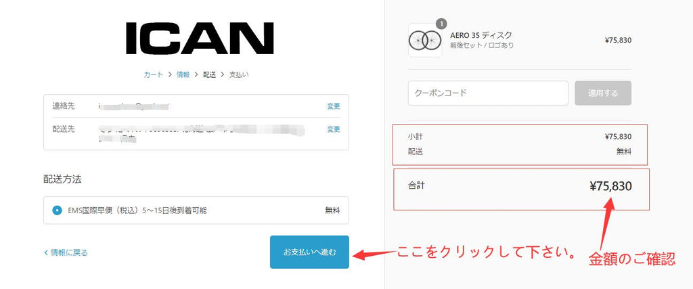This screenshot has height=289, width=693.
Task: Focus the クーポンコード input field
Action: (x=488, y=93)
